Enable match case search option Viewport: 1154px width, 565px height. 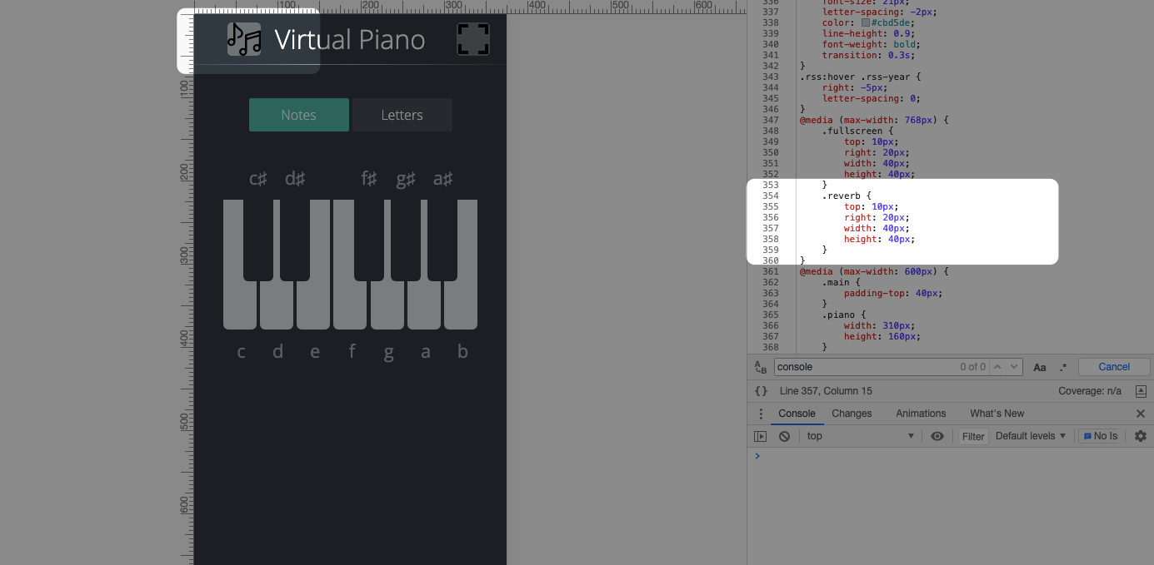click(1040, 367)
